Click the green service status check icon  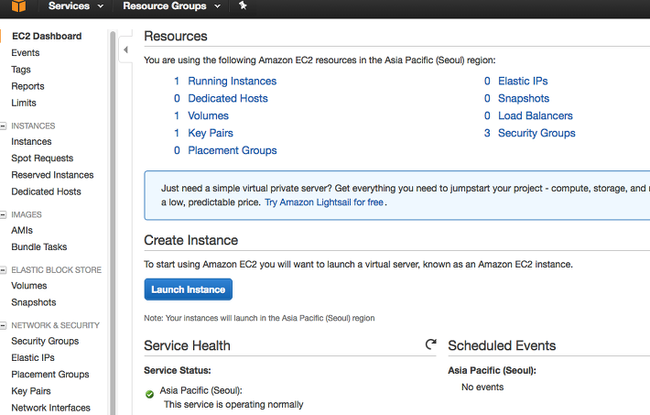point(149,394)
